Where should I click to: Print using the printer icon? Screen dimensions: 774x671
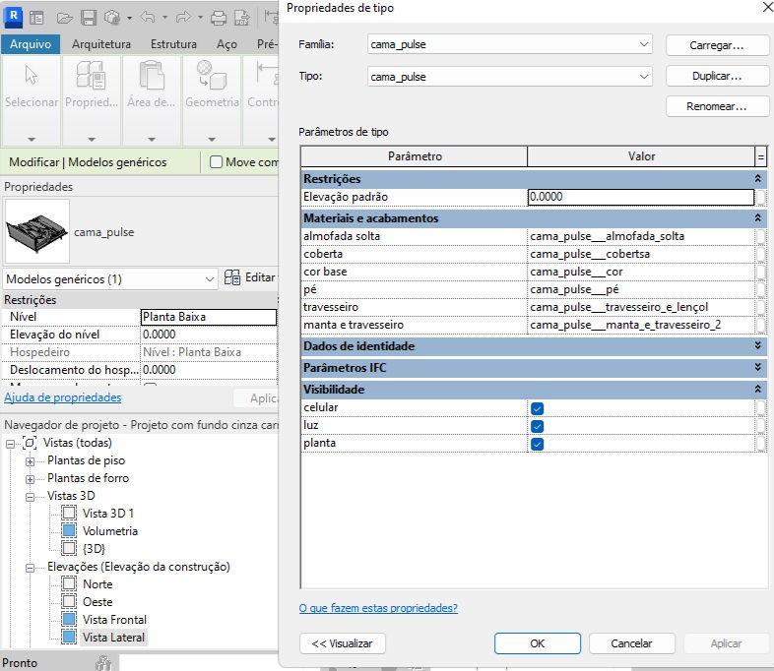tap(219, 19)
